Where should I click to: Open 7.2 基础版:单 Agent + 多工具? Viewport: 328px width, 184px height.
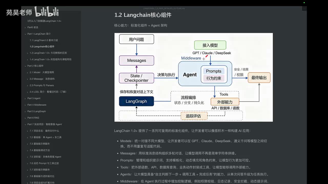coord(46,137)
